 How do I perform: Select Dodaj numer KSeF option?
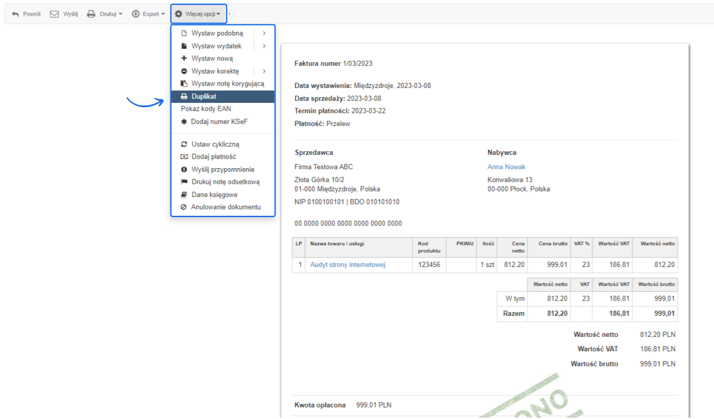pyautogui.click(x=219, y=122)
